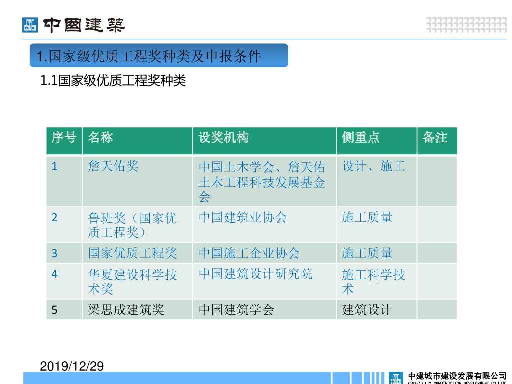Viewport: 512px width, 384px height.
Task: Select the 中国施工企业协会 cell
Action: 265,253
